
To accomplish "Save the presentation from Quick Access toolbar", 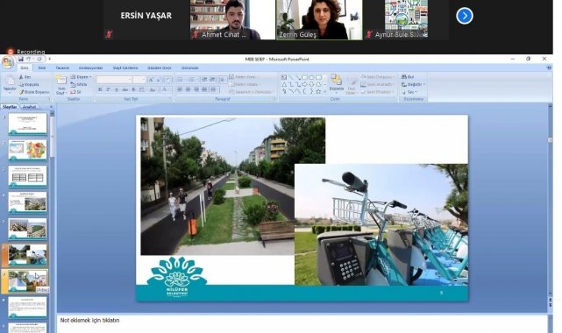I will pyautogui.click(x=21, y=59).
